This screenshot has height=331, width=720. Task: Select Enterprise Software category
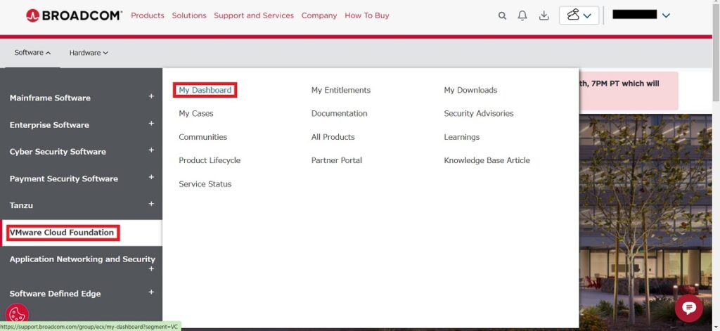(x=49, y=125)
